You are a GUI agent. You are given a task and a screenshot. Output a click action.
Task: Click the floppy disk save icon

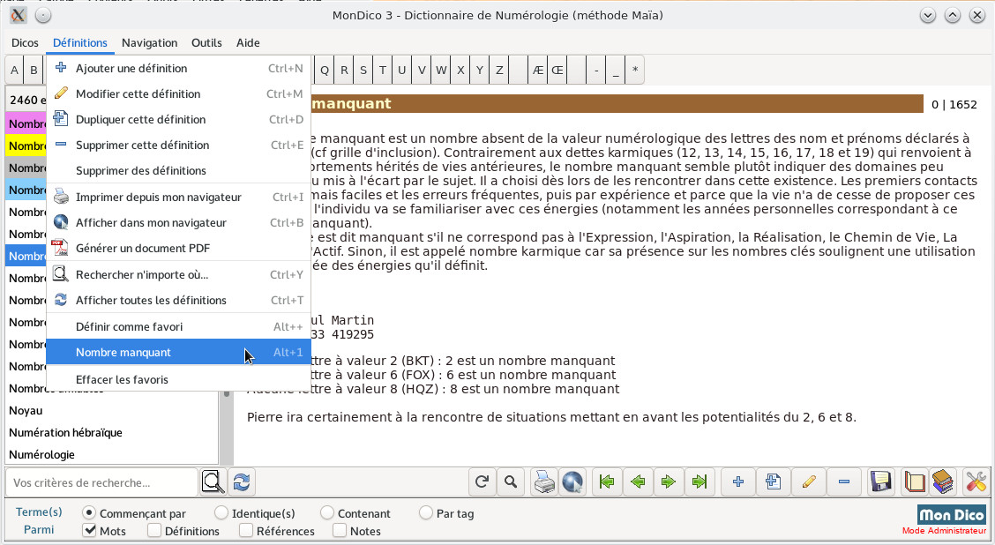(879, 482)
